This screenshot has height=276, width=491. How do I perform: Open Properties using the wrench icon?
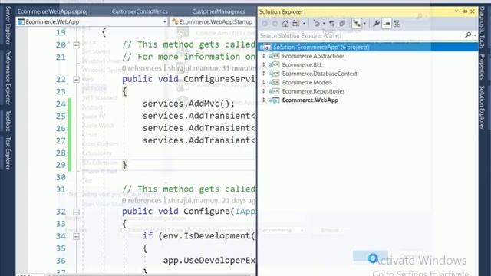tap(376, 24)
